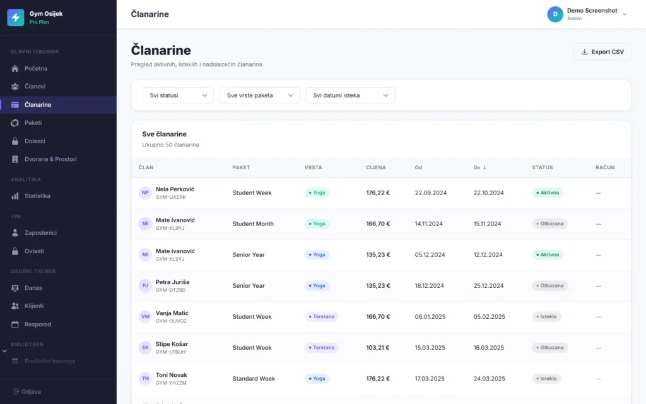646x404 pixels.
Task: Click the Export CSV button
Action: [x=602, y=52]
